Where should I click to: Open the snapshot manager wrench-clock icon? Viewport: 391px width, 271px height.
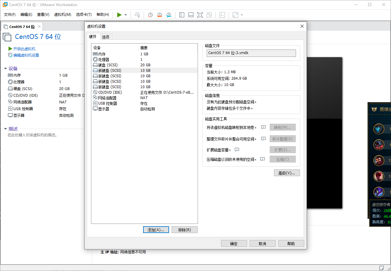coord(169,15)
